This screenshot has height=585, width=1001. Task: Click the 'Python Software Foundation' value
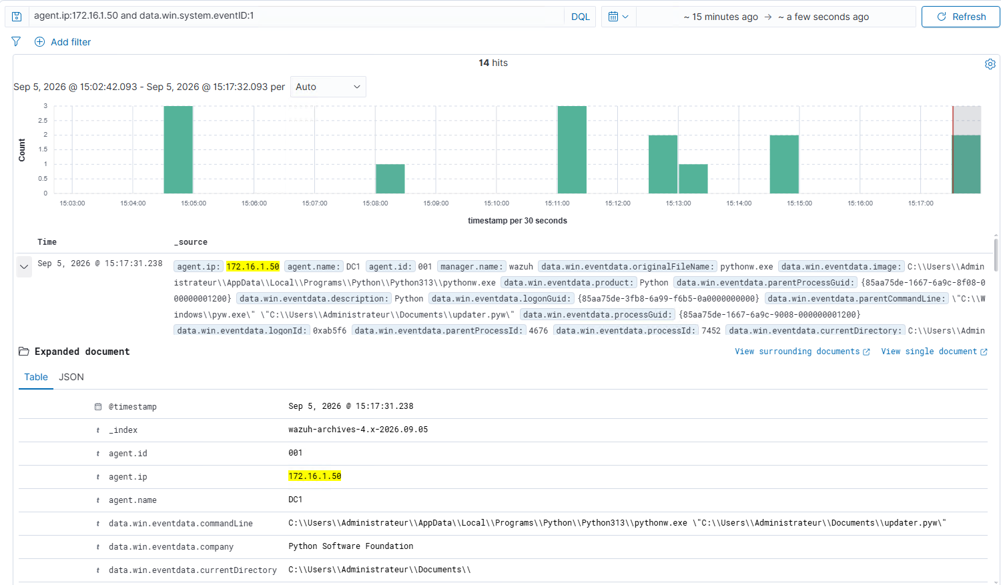click(x=351, y=546)
